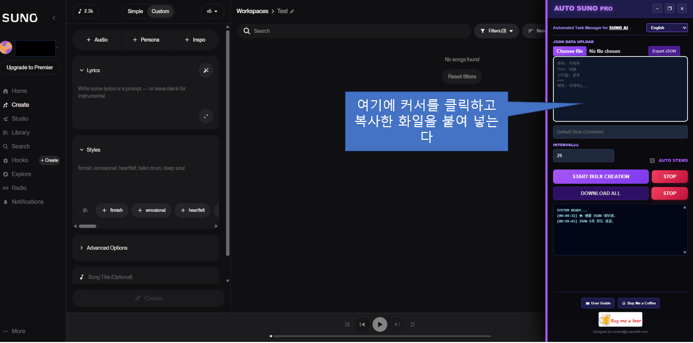Add the heartfelt style tag
The height and width of the screenshot is (343, 693).
pos(192,211)
